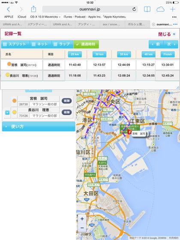This screenshot has height=240, width=180.
Task: Switch to the //アンティー tab
Action: pyautogui.click(x=38, y=24)
